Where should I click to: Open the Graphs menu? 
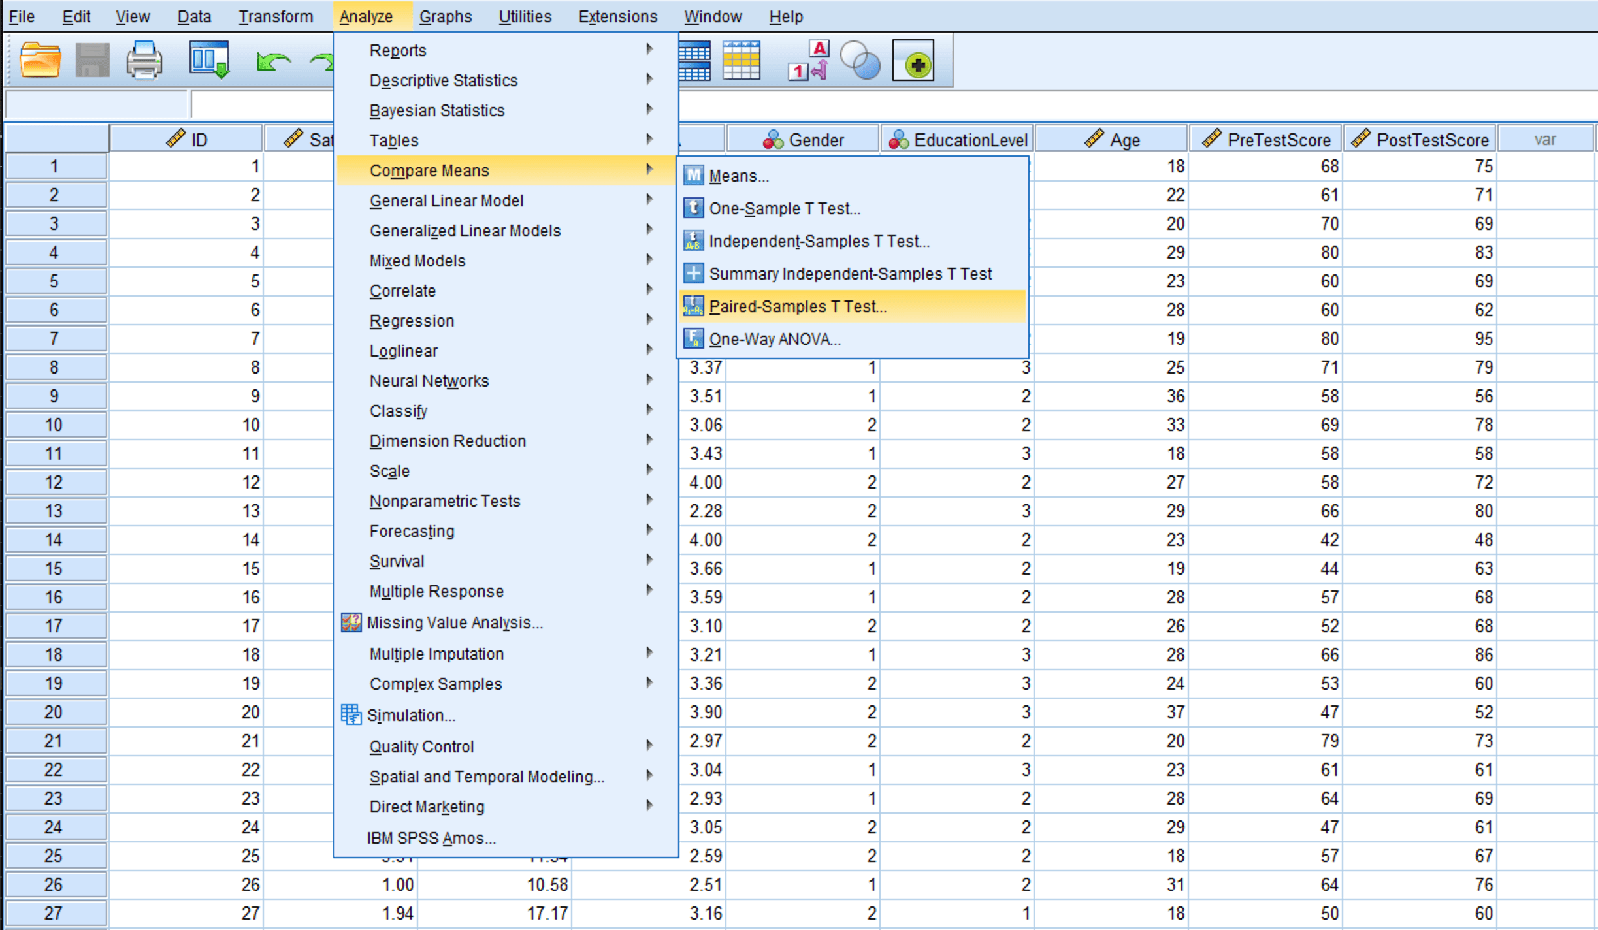point(446,16)
